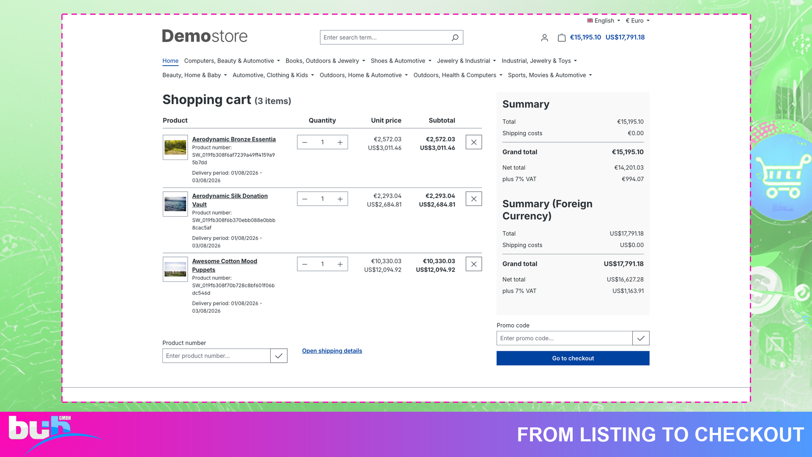Increase quantity of Aerodynamic Bronze Essentia

pyautogui.click(x=340, y=142)
